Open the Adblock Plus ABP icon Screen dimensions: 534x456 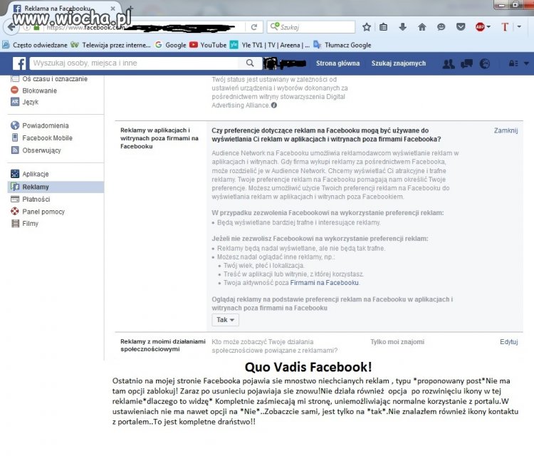[x=480, y=27]
